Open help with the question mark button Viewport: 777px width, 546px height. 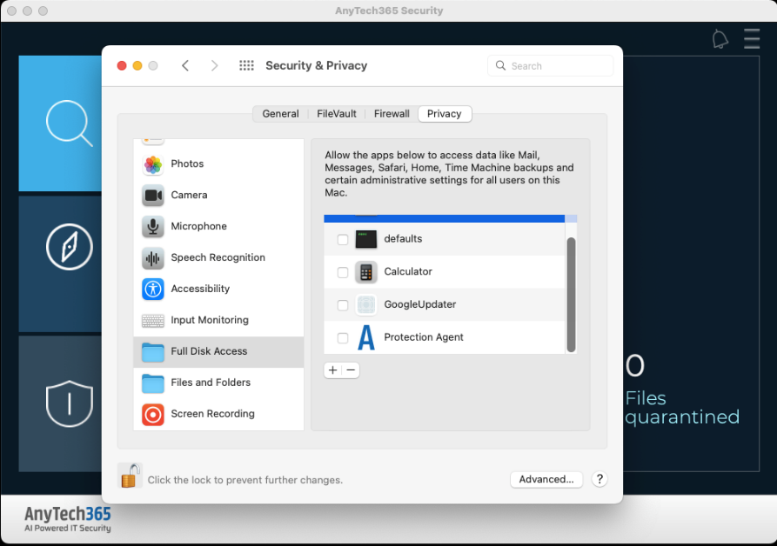coord(599,479)
